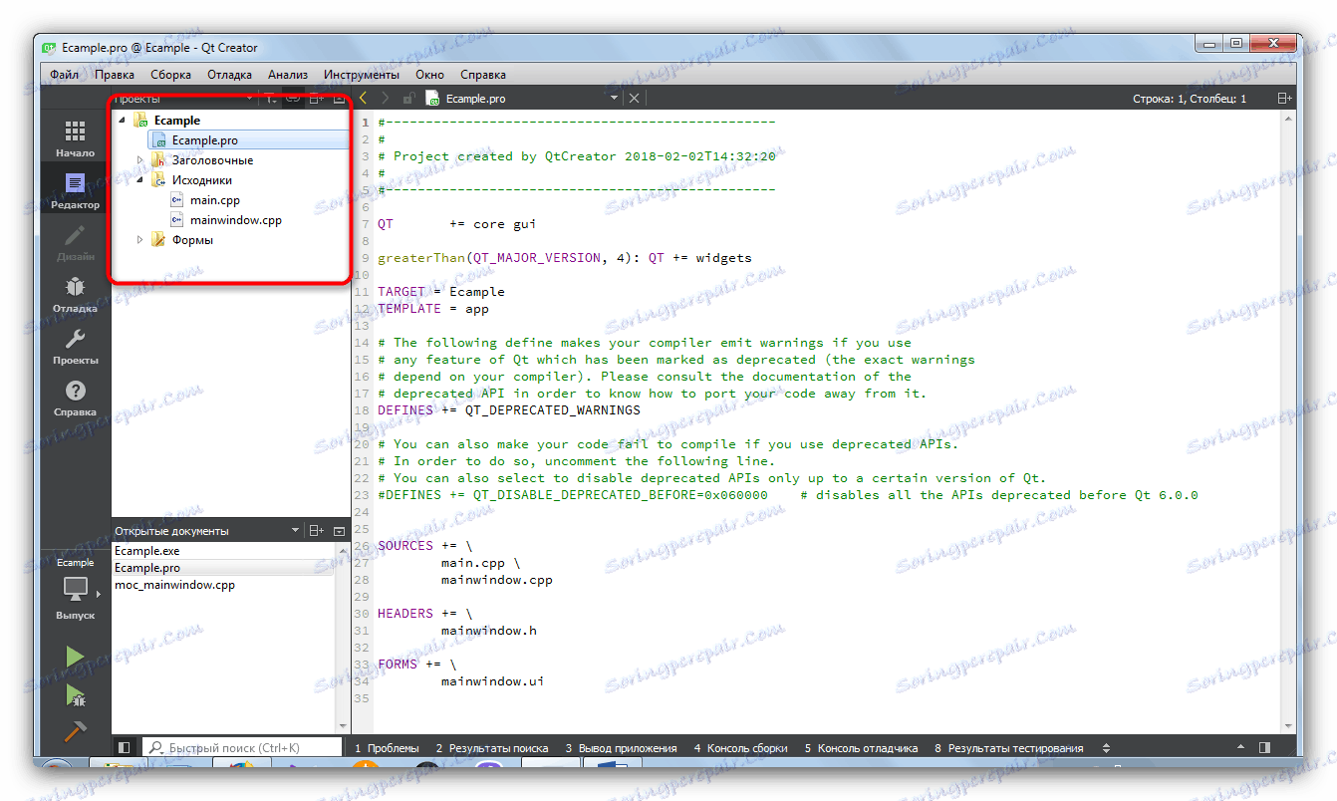This screenshot has width=1337, height=801.
Task: Expand output pane with the up arrow
Action: (x=1240, y=747)
